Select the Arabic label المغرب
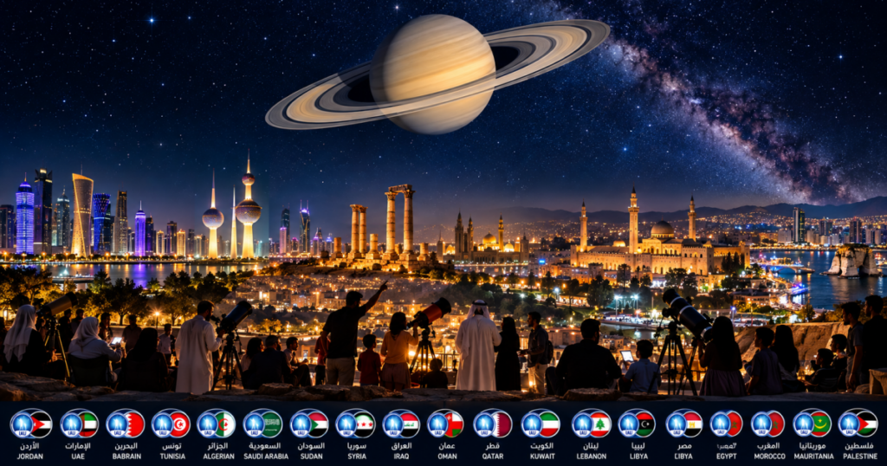Screen dimensions: 887x466 coord(769,446)
